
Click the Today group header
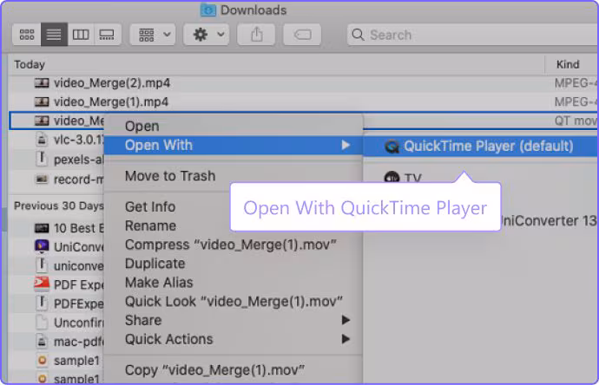[30, 64]
